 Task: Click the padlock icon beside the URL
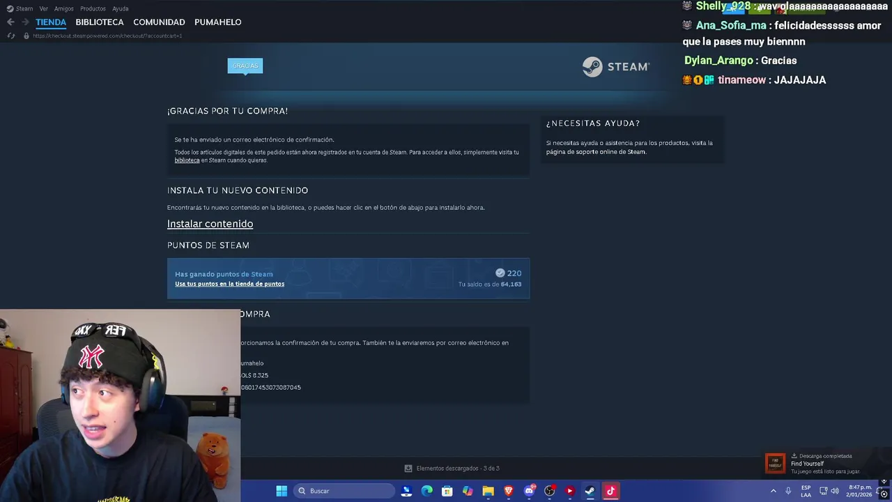[x=26, y=36]
